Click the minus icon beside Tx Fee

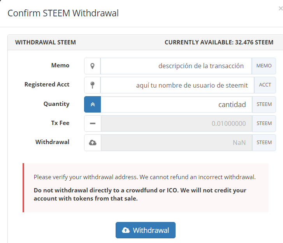point(93,123)
